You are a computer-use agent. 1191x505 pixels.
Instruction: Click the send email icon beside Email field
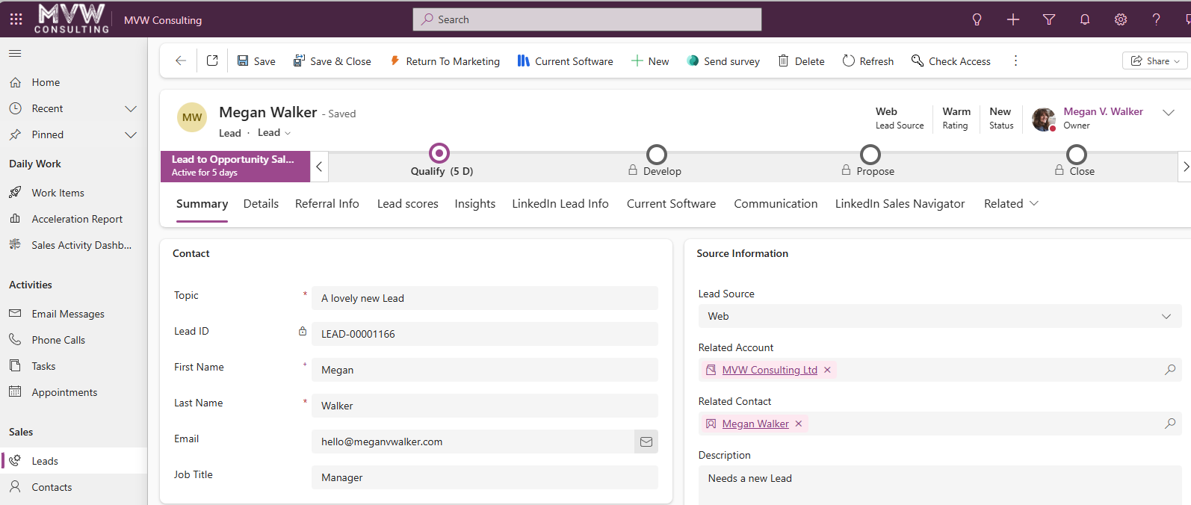tap(646, 442)
